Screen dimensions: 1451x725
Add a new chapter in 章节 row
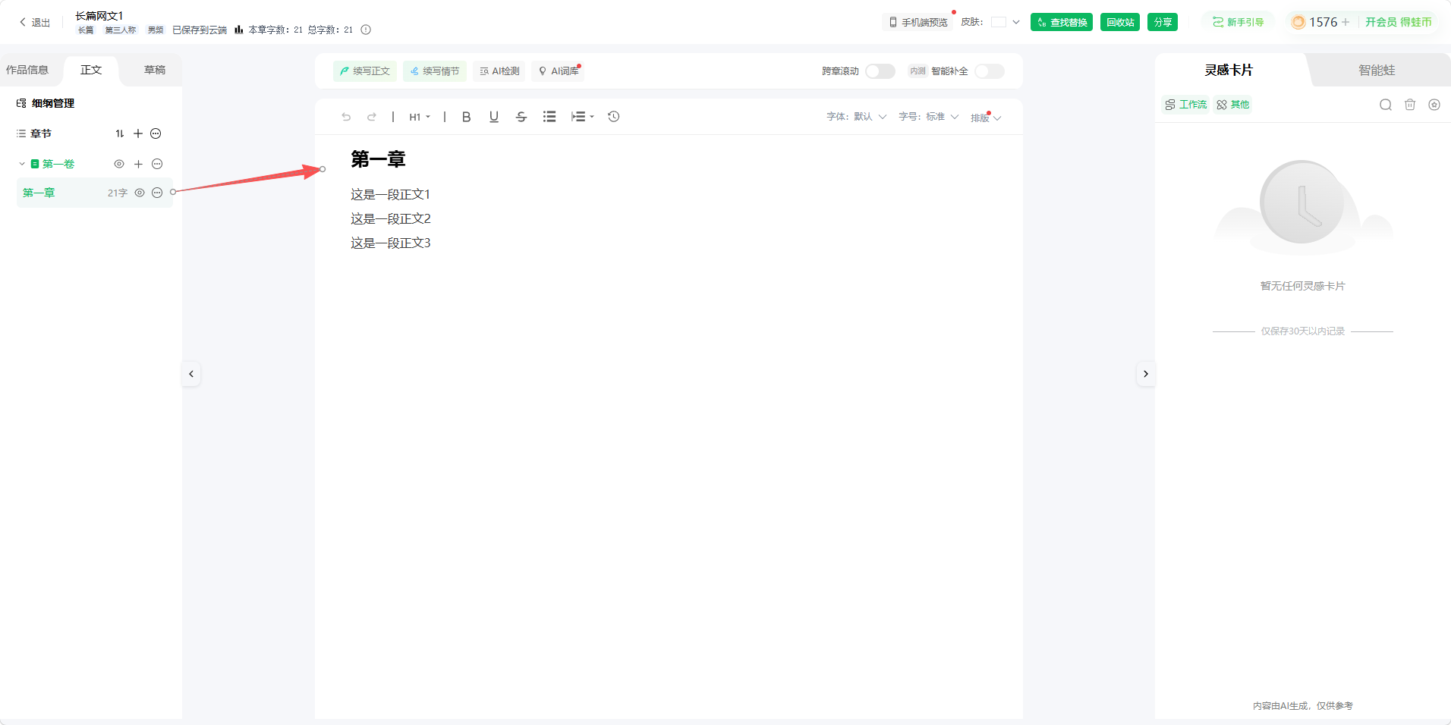(138, 133)
